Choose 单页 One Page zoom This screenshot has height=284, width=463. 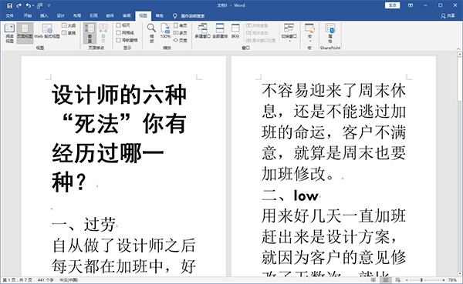181,25
